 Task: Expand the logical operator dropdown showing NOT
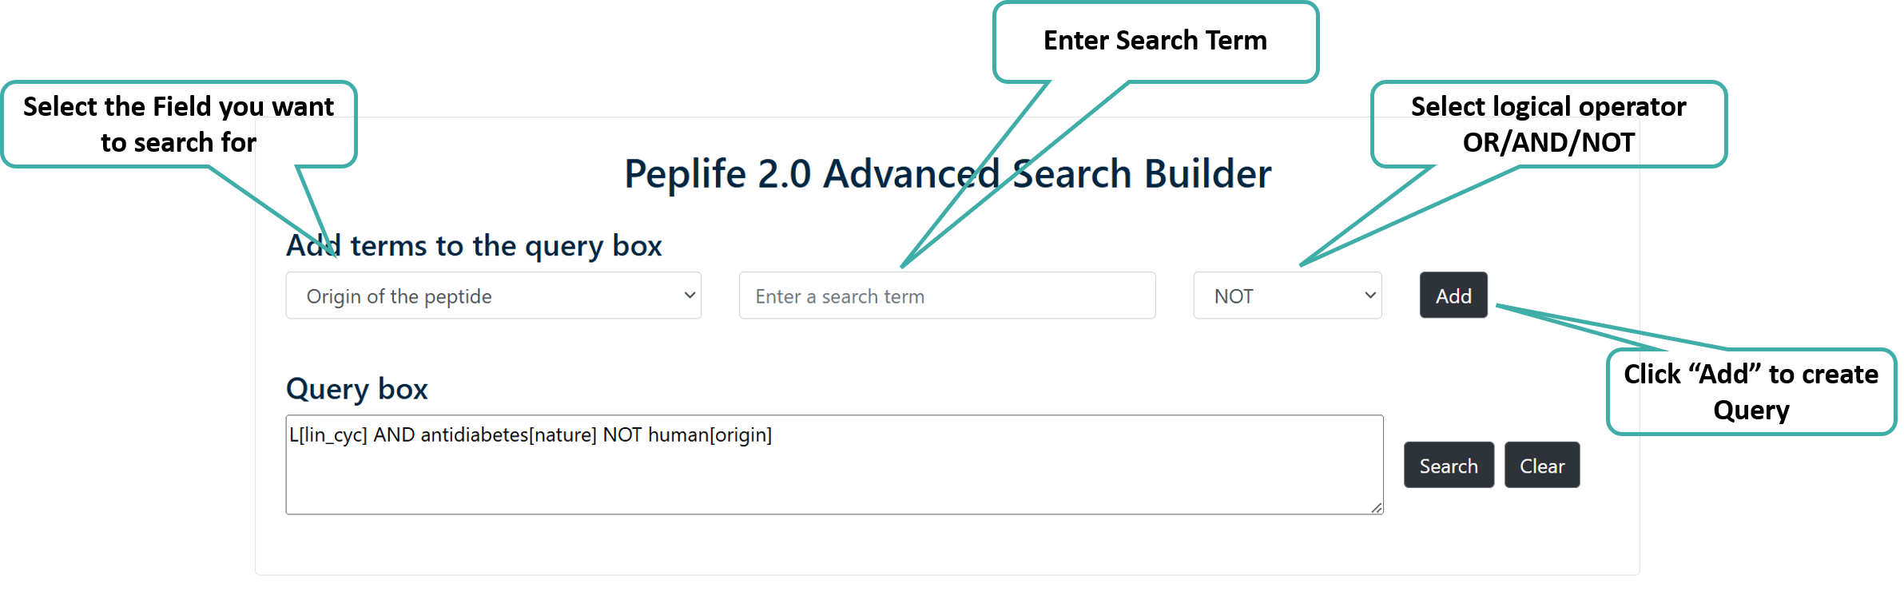point(1286,296)
